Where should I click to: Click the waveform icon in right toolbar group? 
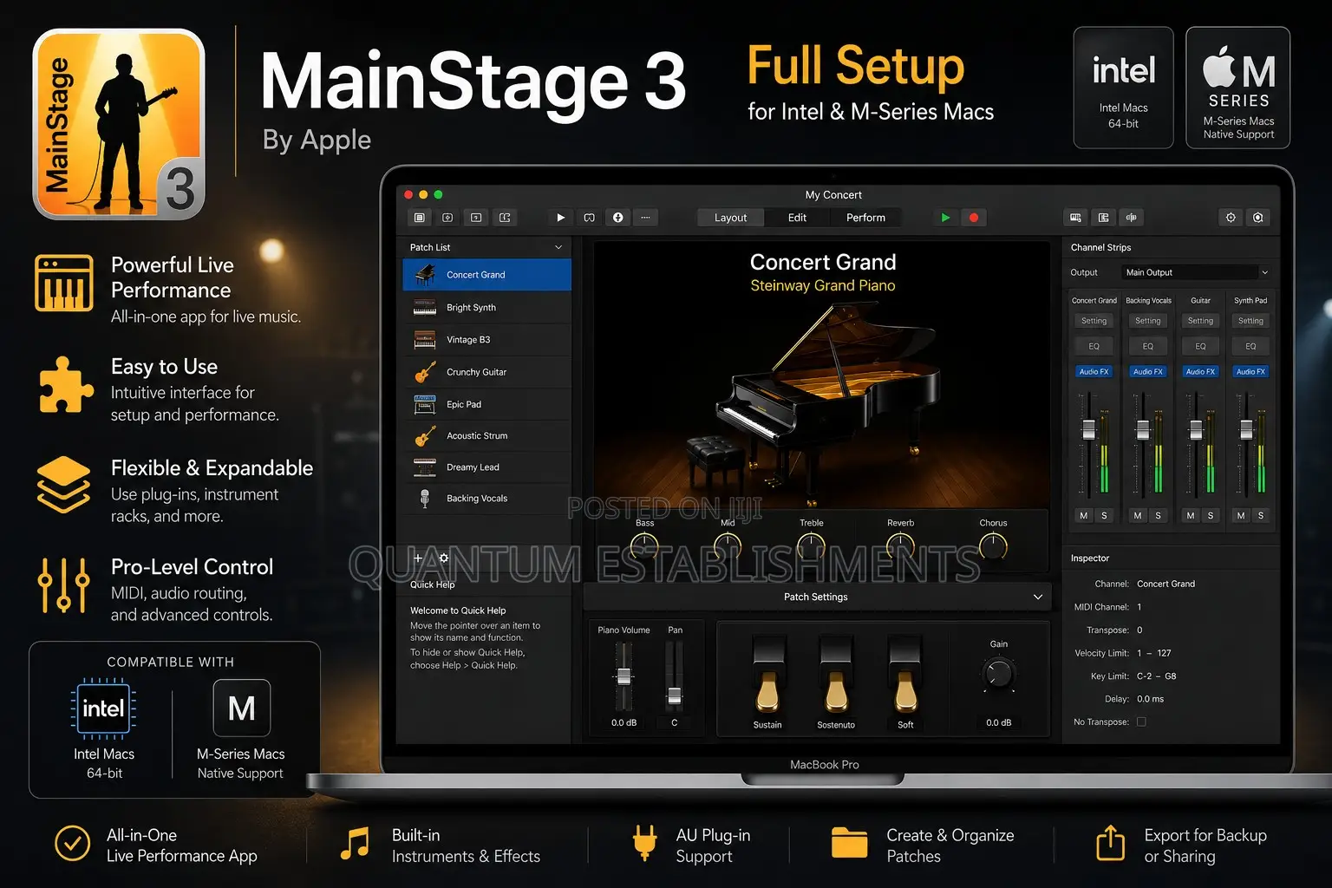click(1131, 218)
